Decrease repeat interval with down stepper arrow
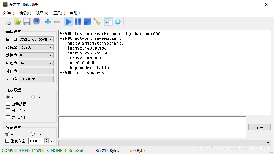274x154 pixels. tap(47, 142)
